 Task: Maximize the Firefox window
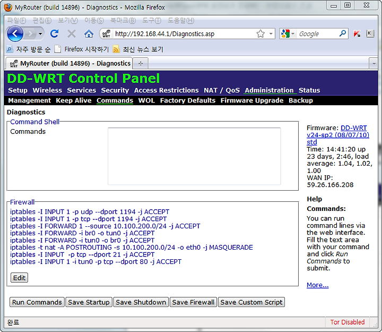(x=348, y=5)
